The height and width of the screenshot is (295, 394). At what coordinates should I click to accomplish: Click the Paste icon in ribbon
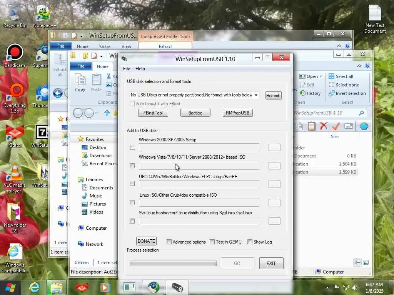[96, 83]
